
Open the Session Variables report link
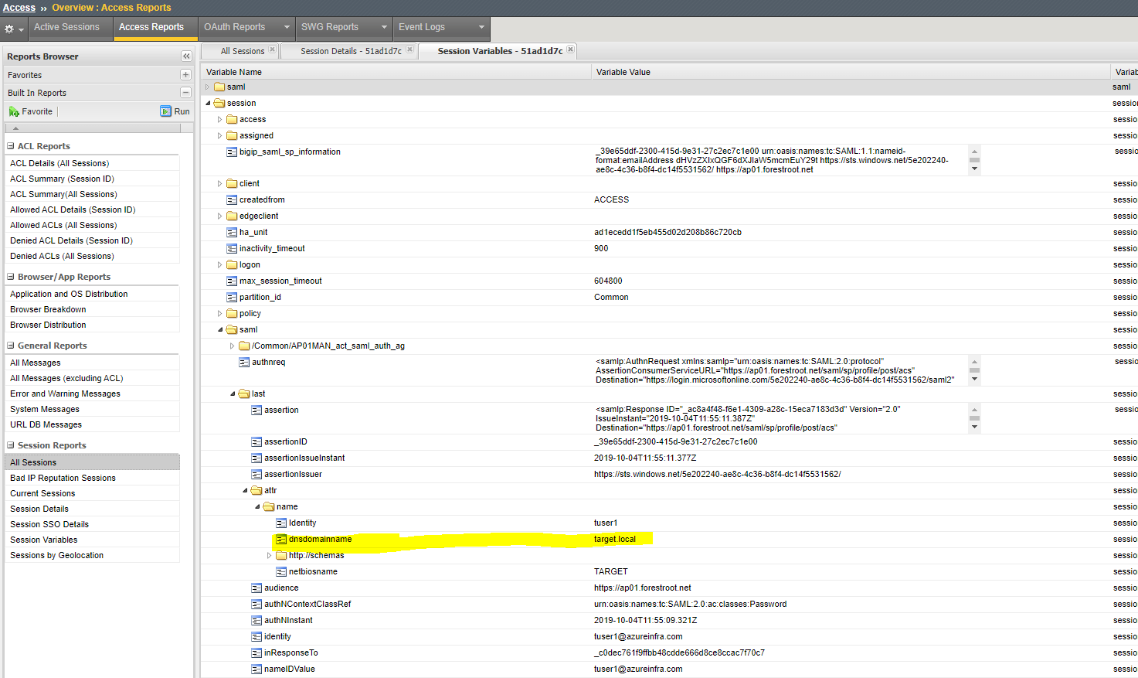(x=44, y=540)
